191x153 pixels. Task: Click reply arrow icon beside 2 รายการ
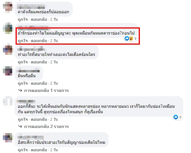pyautogui.click(x=20, y=126)
